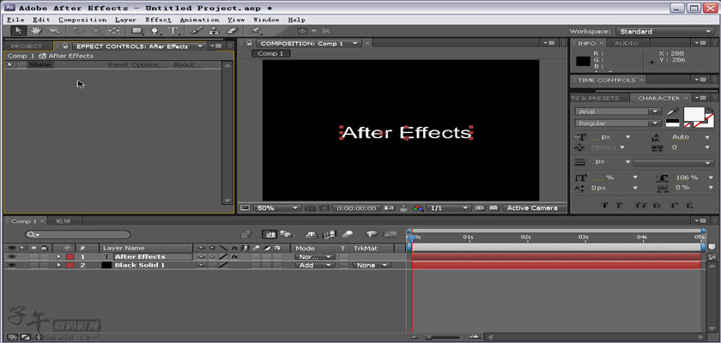
Task: Select the Selection arrow tool
Action: tap(18, 31)
